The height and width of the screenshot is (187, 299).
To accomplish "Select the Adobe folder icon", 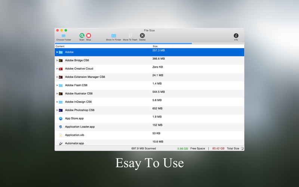I will click(x=61, y=52).
